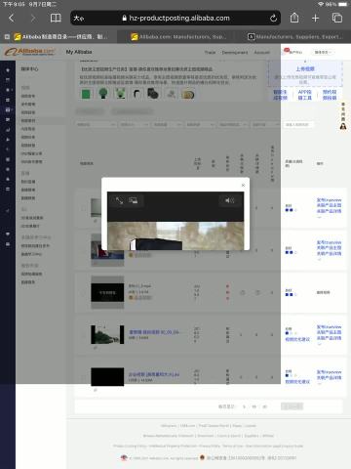Open the Trade menu

click(210, 52)
